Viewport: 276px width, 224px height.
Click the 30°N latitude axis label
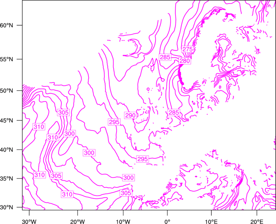7,207
